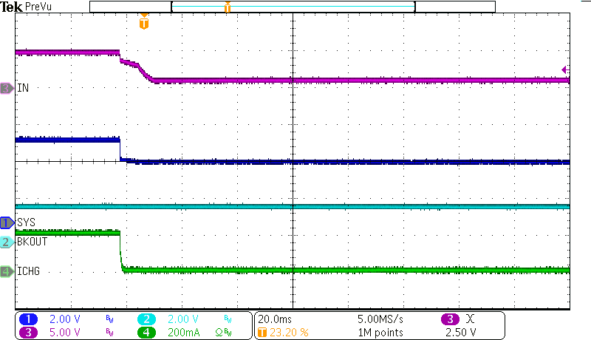This screenshot has height=340, width=591.
Task: Select channel 3 badge showing 5.00 V
Action: point(28,332)
